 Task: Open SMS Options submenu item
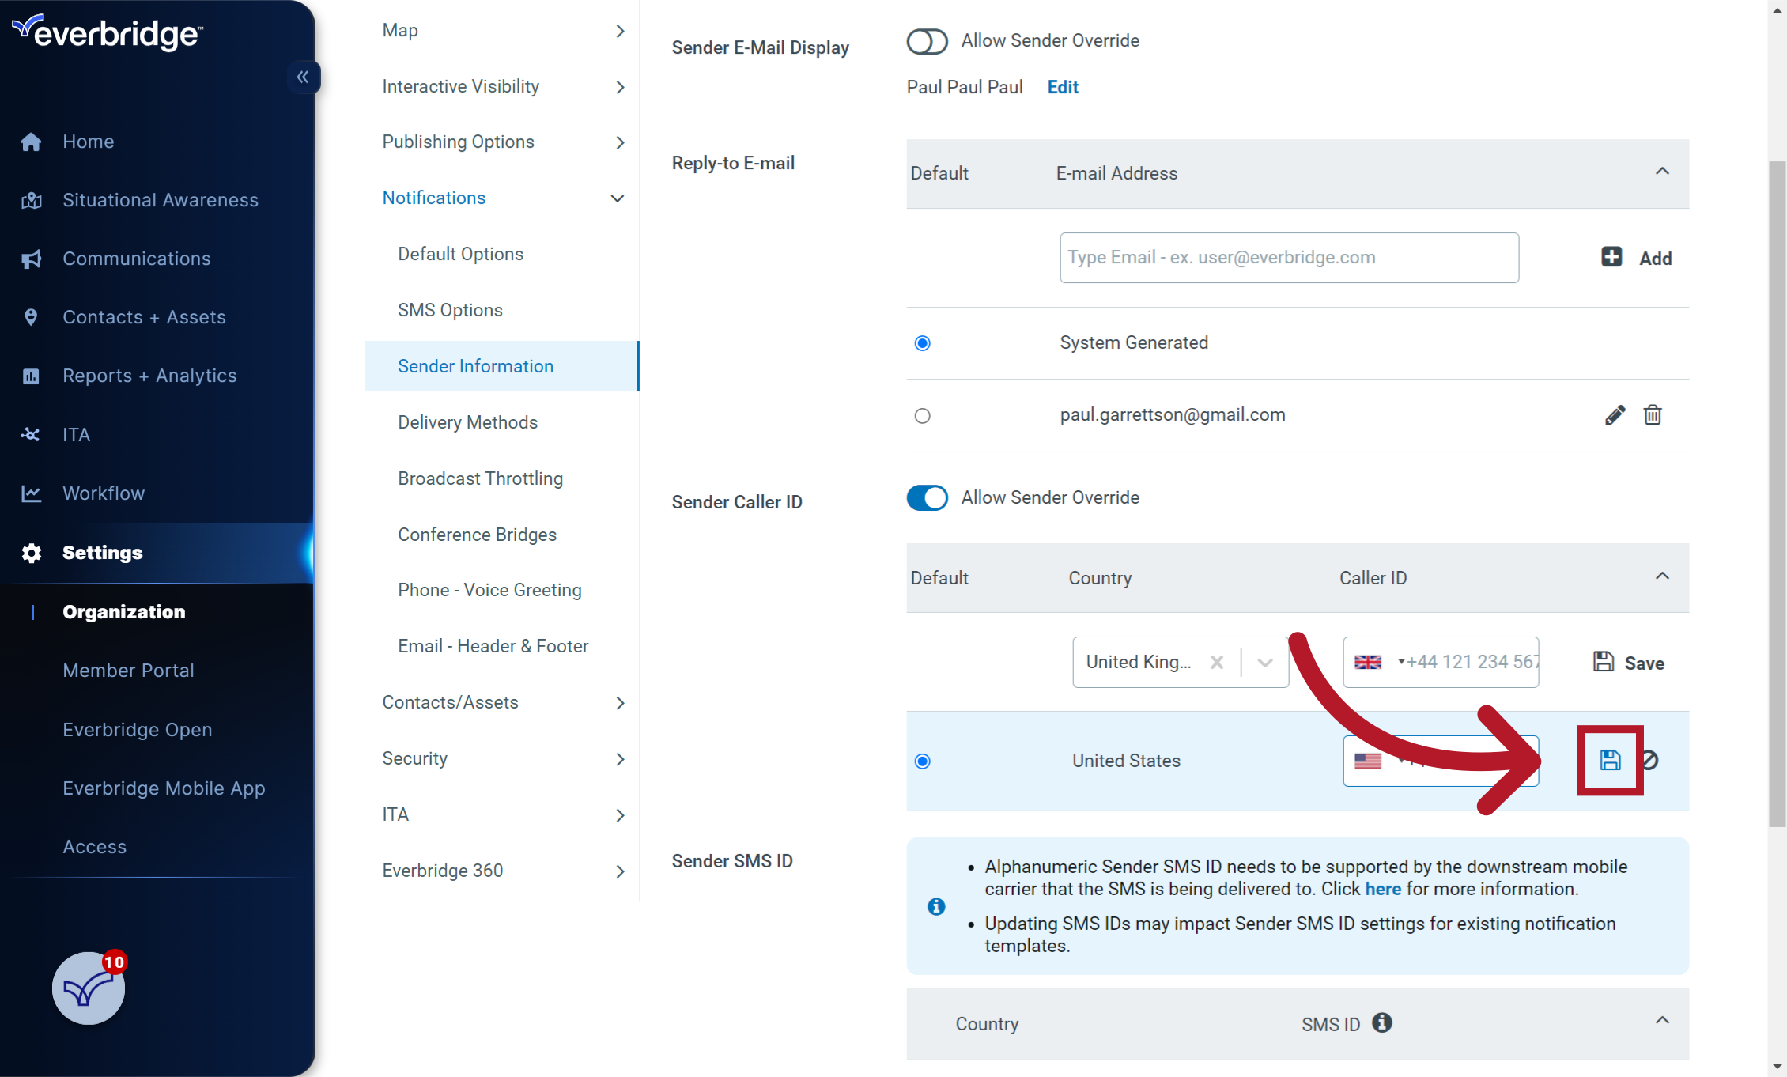pos(451,311)
